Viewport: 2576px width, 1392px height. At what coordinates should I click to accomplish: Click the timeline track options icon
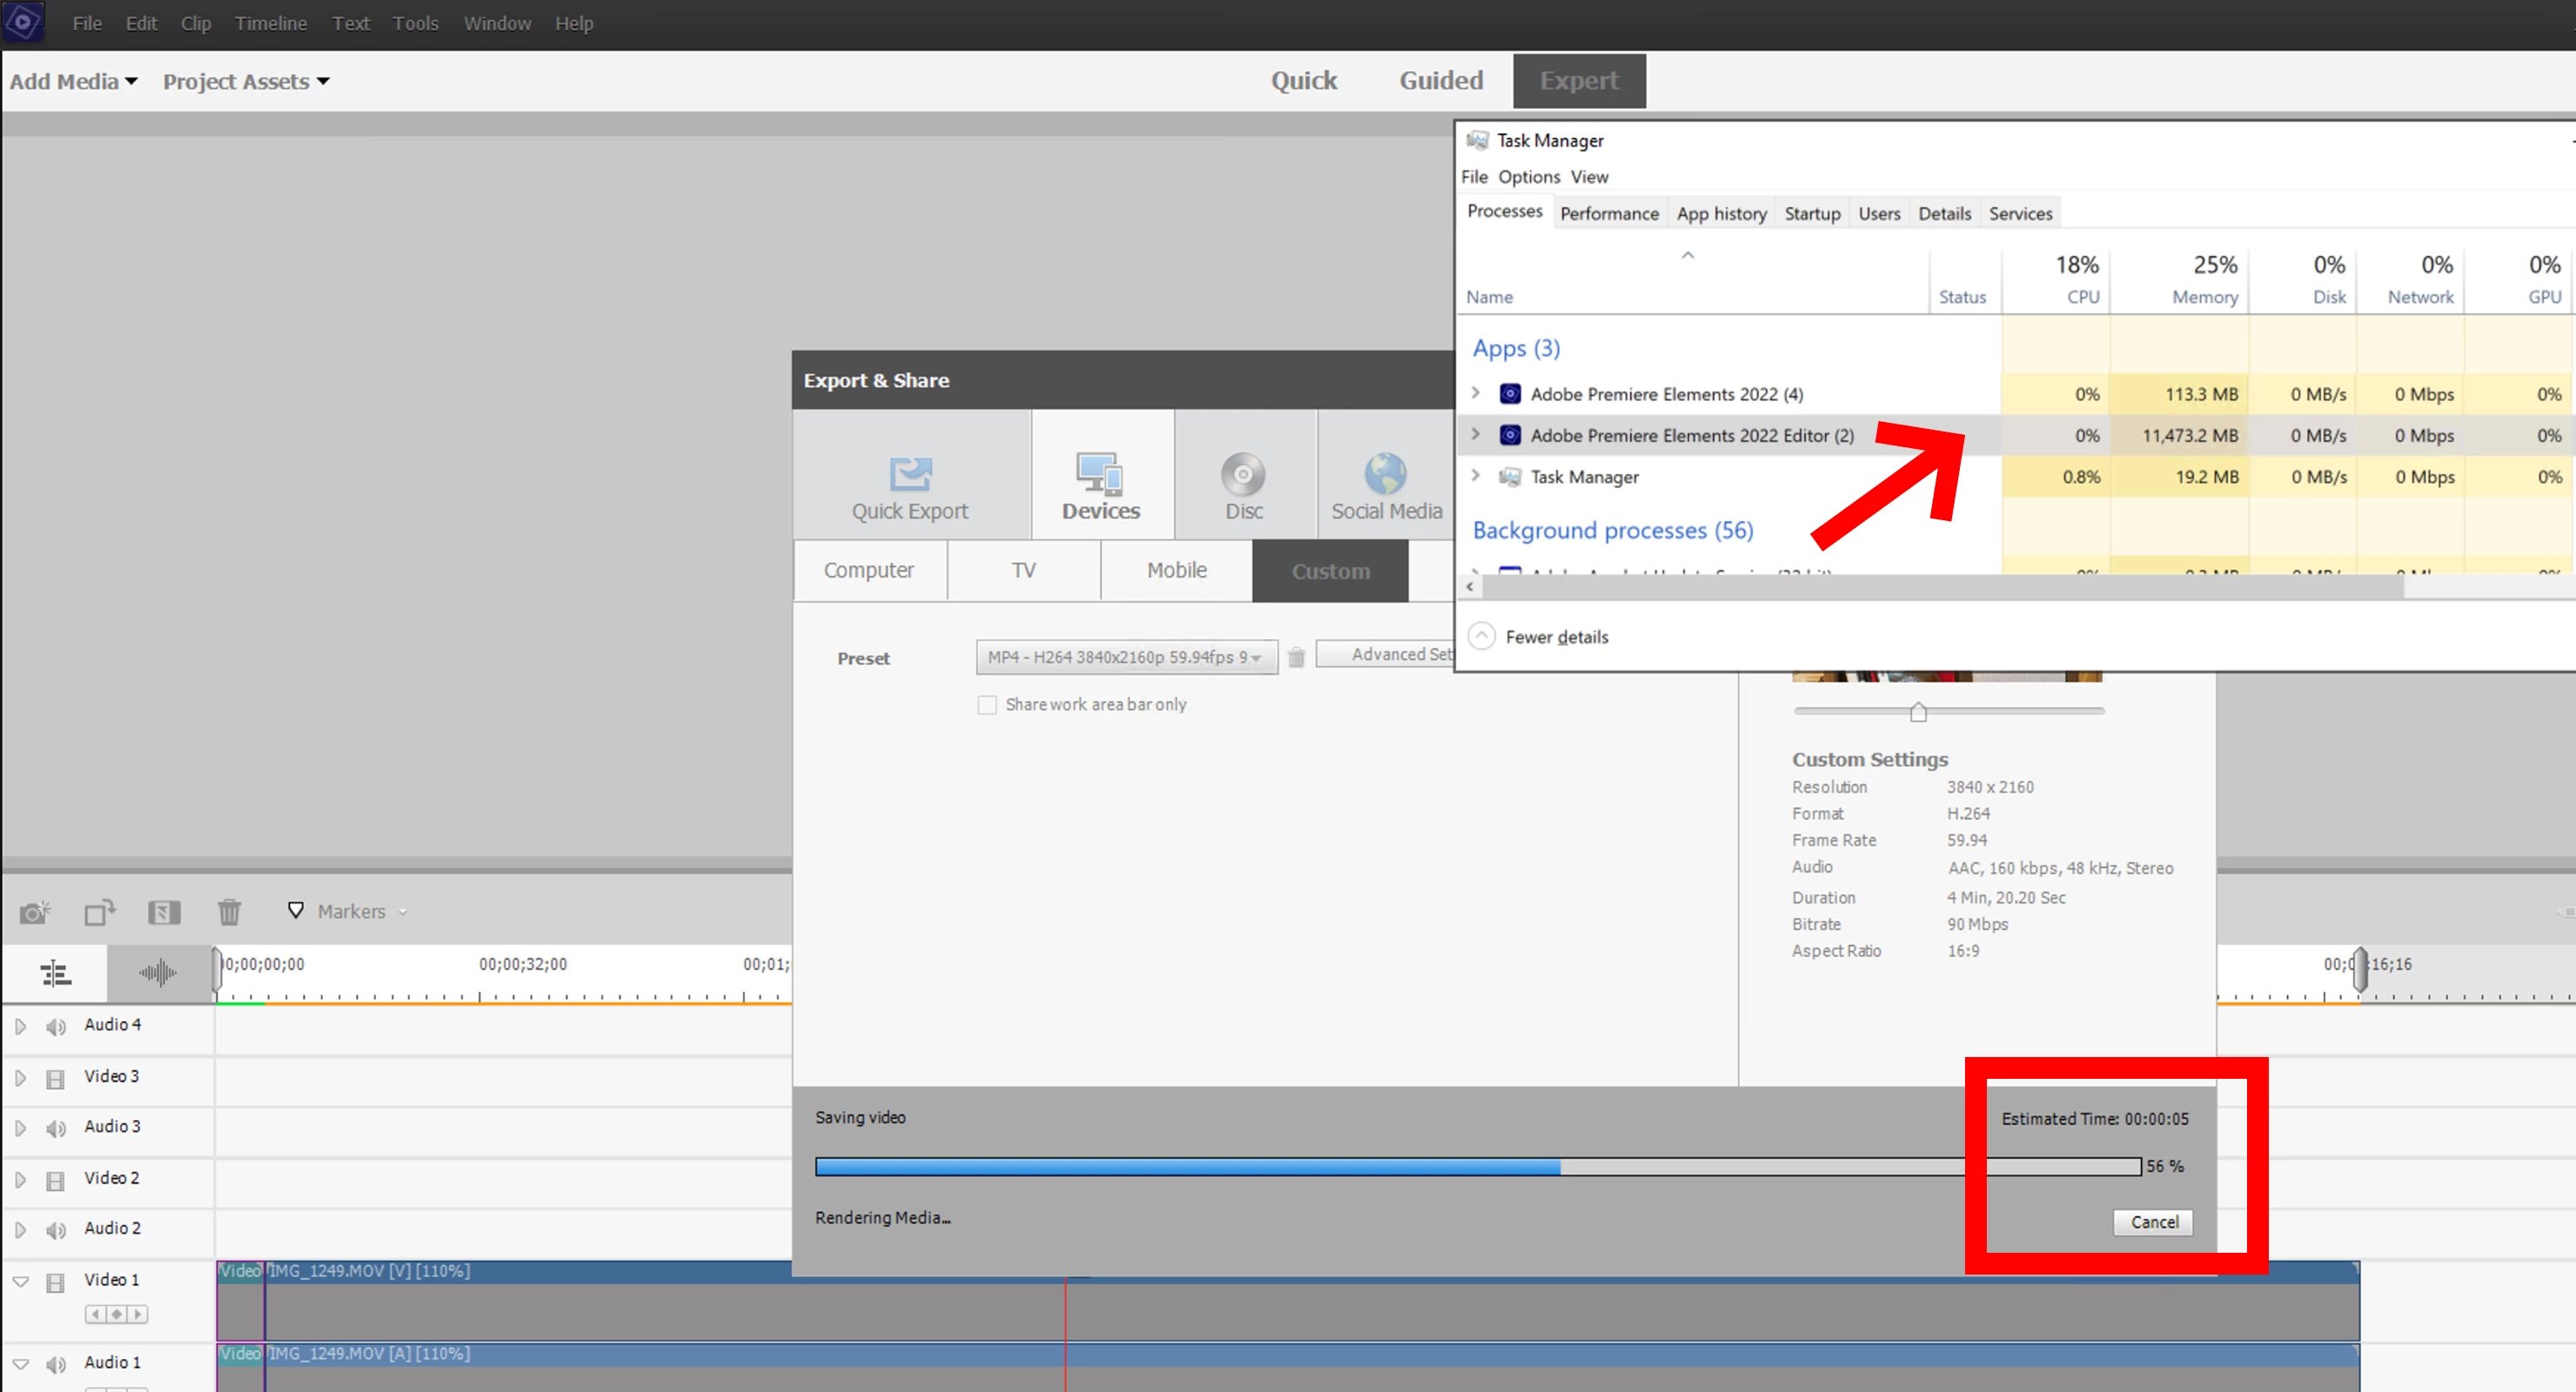pyautogui.click(x=55, y=972)
